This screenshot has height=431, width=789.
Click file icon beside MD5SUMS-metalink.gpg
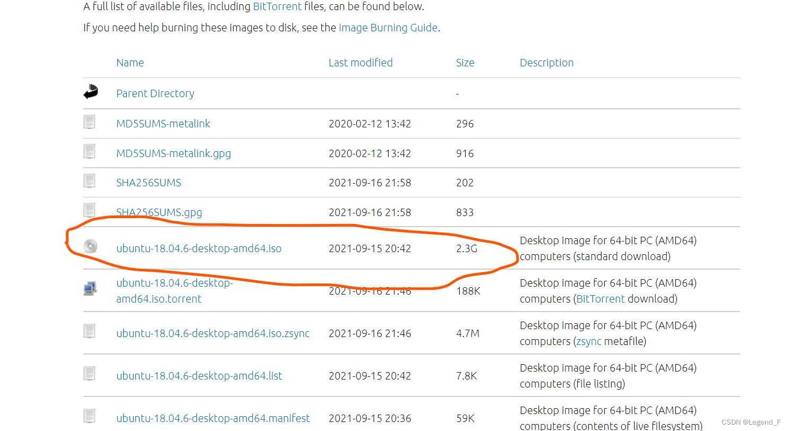[x=89, y=152]
